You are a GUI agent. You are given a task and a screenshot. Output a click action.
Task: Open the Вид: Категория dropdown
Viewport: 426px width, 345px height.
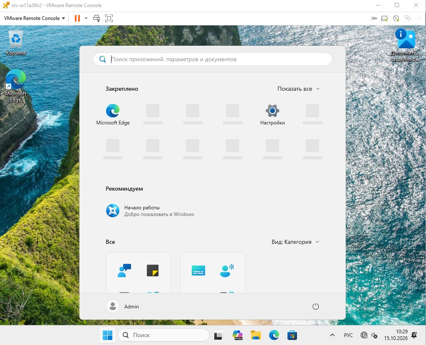[x=295, y=242]
